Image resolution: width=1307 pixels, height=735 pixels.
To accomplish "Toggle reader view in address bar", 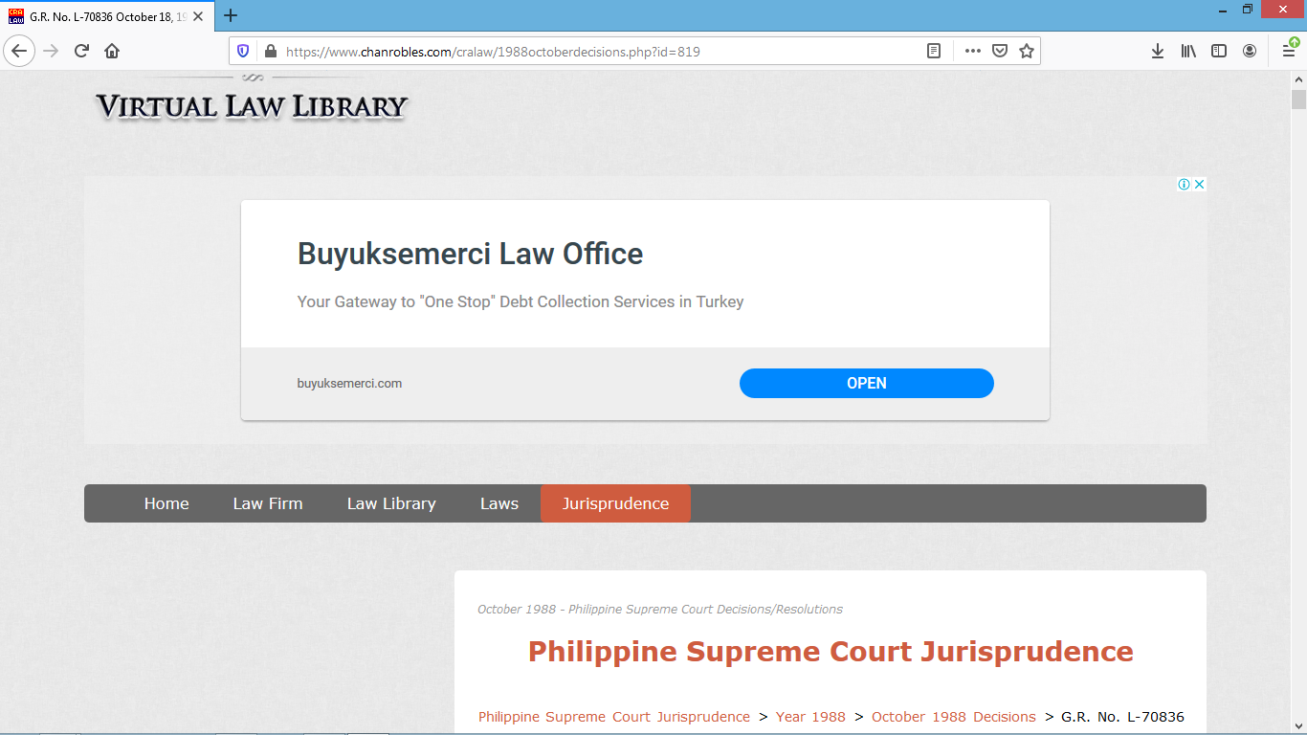I will [934, 52].
